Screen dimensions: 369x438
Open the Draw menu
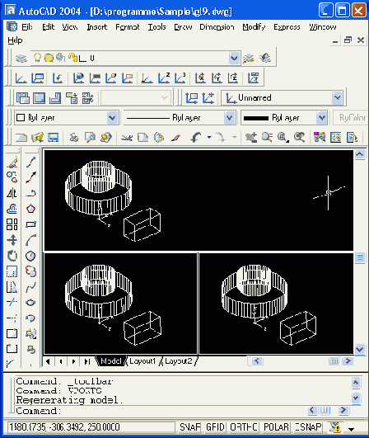(x=183, y=27)
